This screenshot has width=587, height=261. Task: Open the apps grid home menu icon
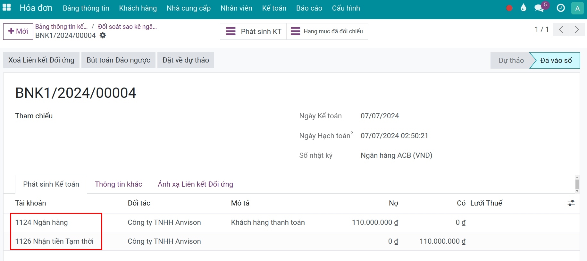point(7,8)
